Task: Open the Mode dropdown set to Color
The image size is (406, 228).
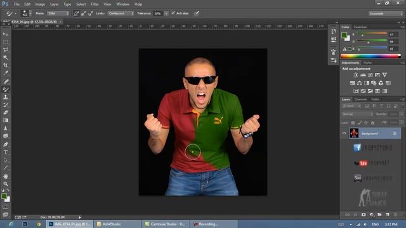Action: pyautogui.click(x=58, y=13)
